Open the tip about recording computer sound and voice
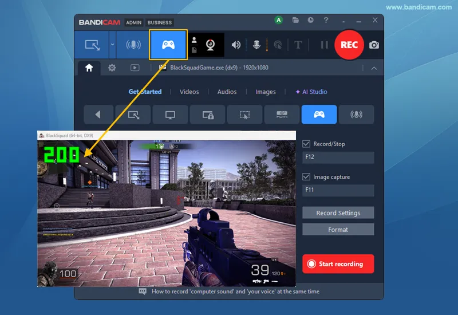Screen dimensions: 458x315 (235, 292)
